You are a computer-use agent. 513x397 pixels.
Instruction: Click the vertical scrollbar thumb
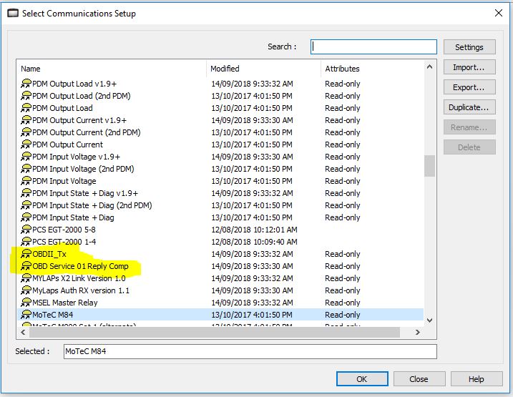pos(429,166)
